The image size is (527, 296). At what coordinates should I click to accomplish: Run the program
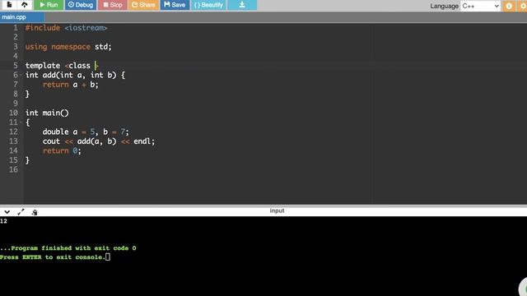(x=49, y=5)
